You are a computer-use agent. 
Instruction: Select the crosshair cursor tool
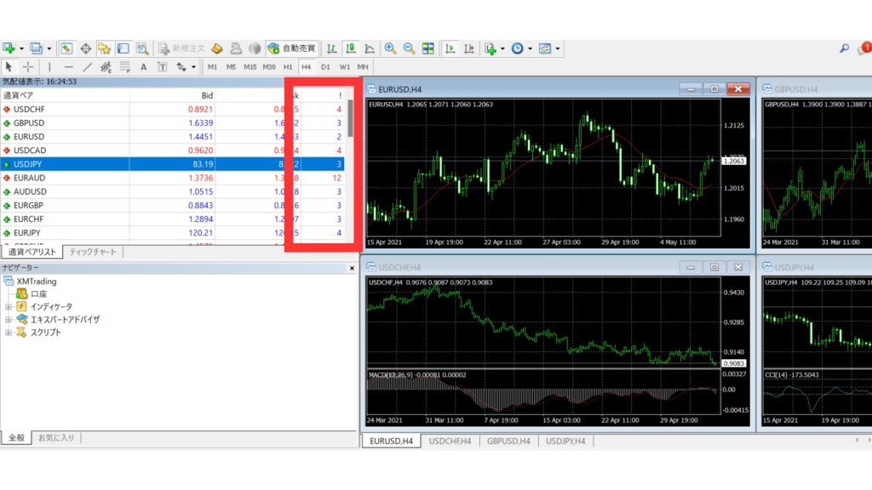click(28, 66)
